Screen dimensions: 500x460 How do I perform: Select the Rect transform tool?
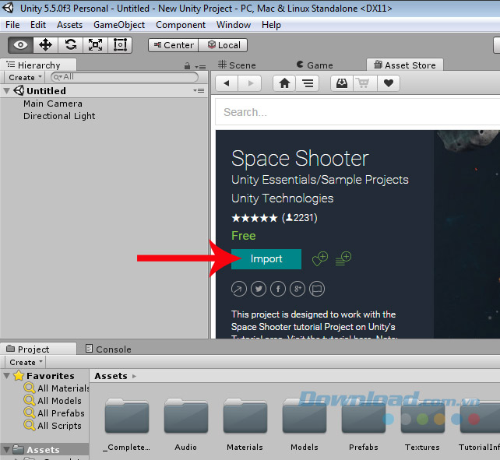119,44
